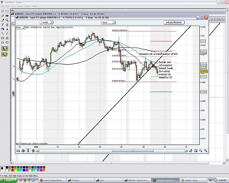This screenshot has width=229, height=183.
Task: Open Price settings wrench icon on chart
Action: click(24, 27)
